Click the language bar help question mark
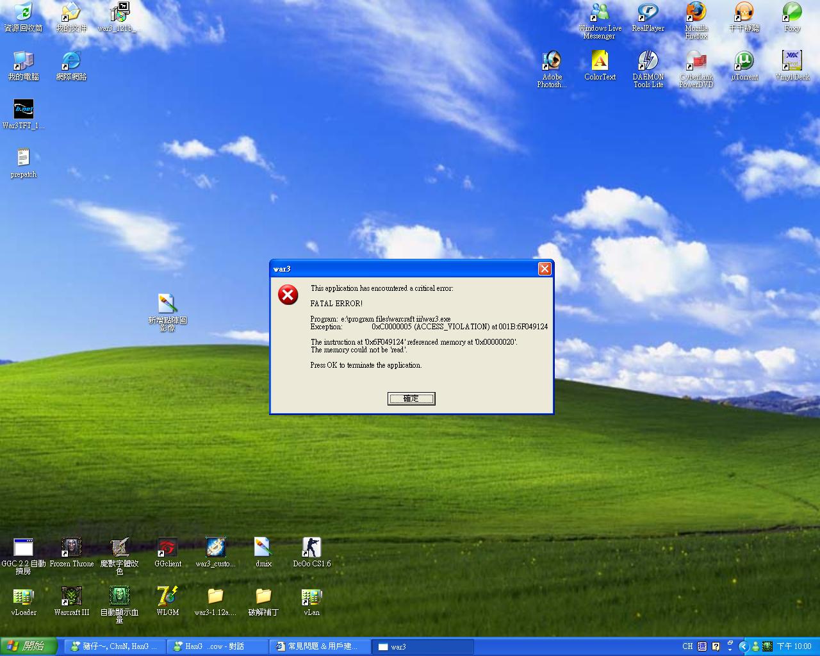The height and width of the screenshot is (656, 820). coord(716,646)
